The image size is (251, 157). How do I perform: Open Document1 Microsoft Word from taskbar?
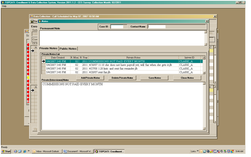tap(78, 151)
